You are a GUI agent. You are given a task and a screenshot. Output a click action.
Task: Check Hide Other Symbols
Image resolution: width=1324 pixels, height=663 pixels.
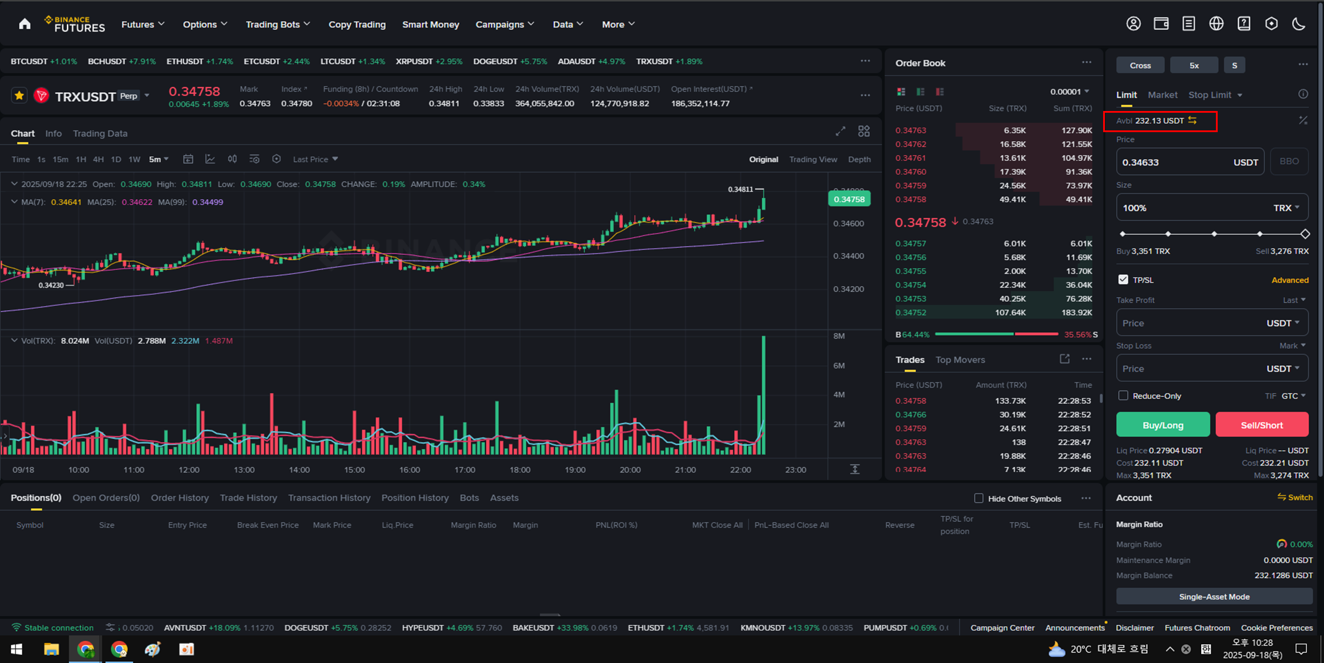click(x=979, y=498)
